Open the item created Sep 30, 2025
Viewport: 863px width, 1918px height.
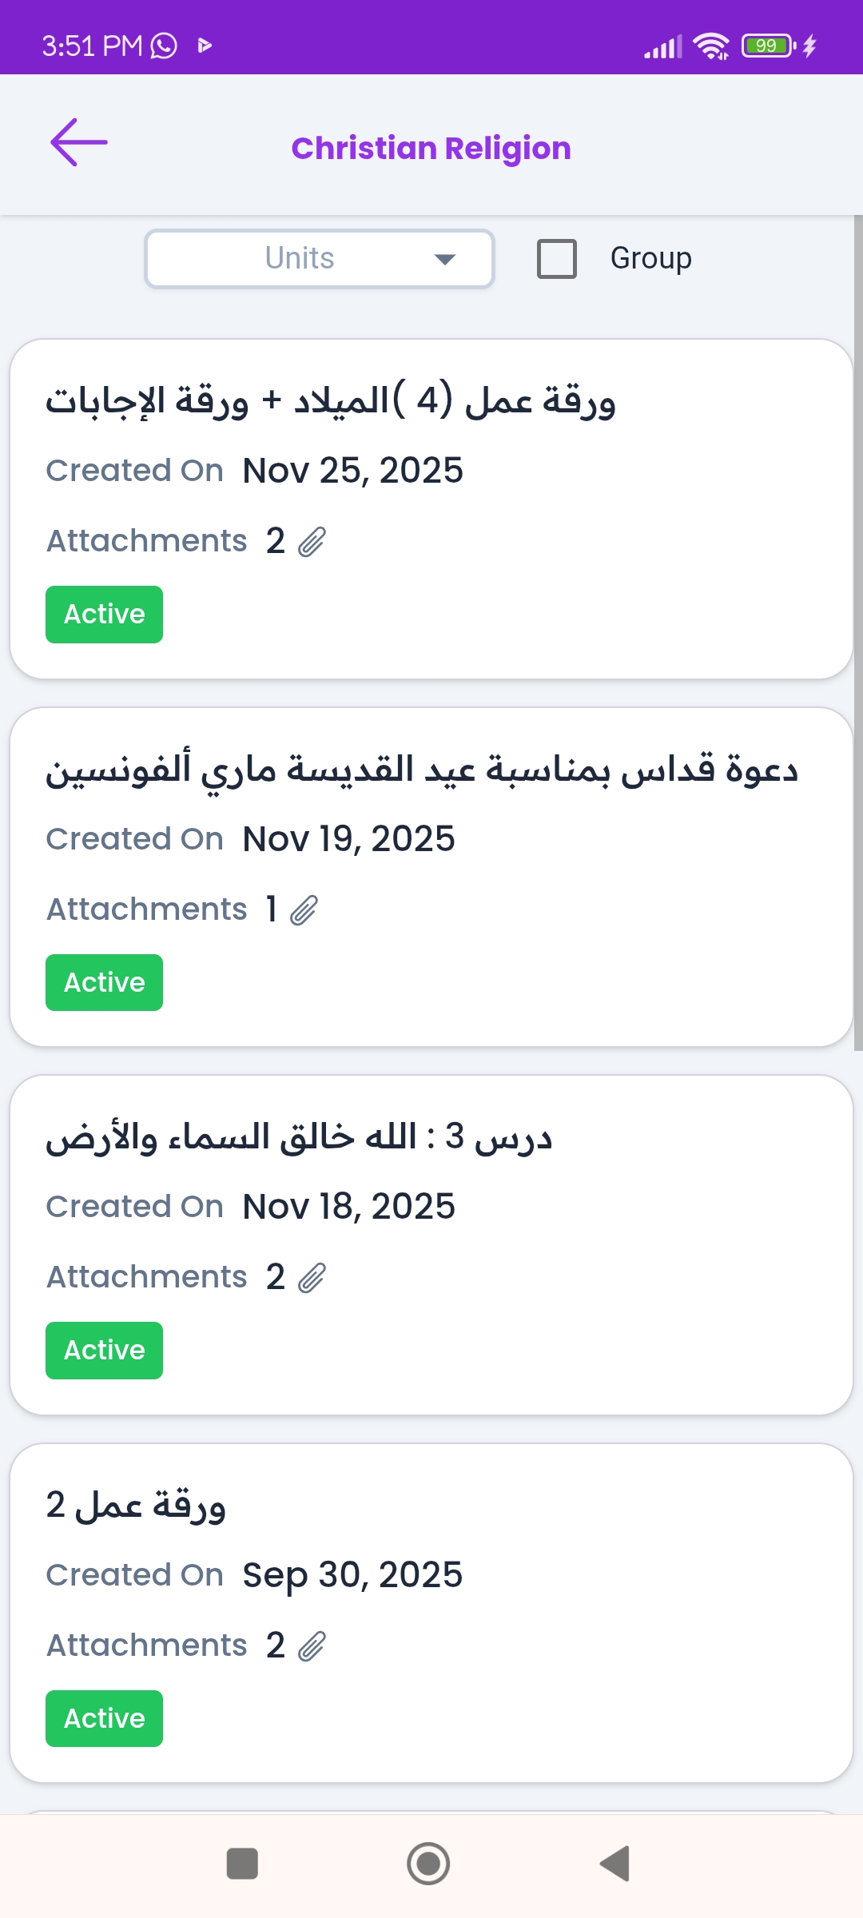point(431,1575)
